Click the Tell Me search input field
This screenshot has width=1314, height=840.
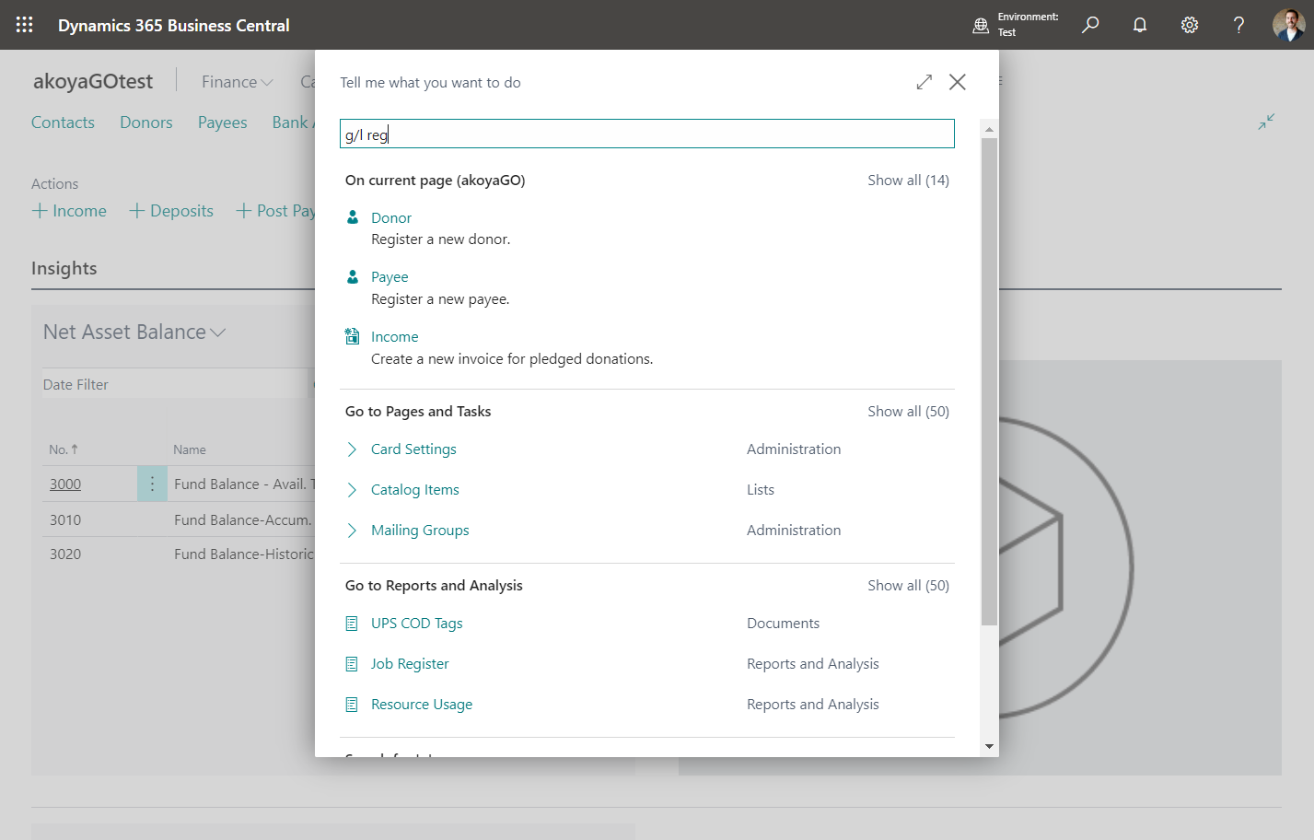(647, 134)
